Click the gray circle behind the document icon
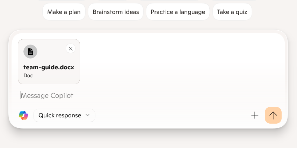 pyautogui.click(x=26, y=48)
